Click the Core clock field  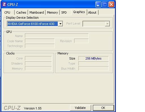(x=38, y=58)
